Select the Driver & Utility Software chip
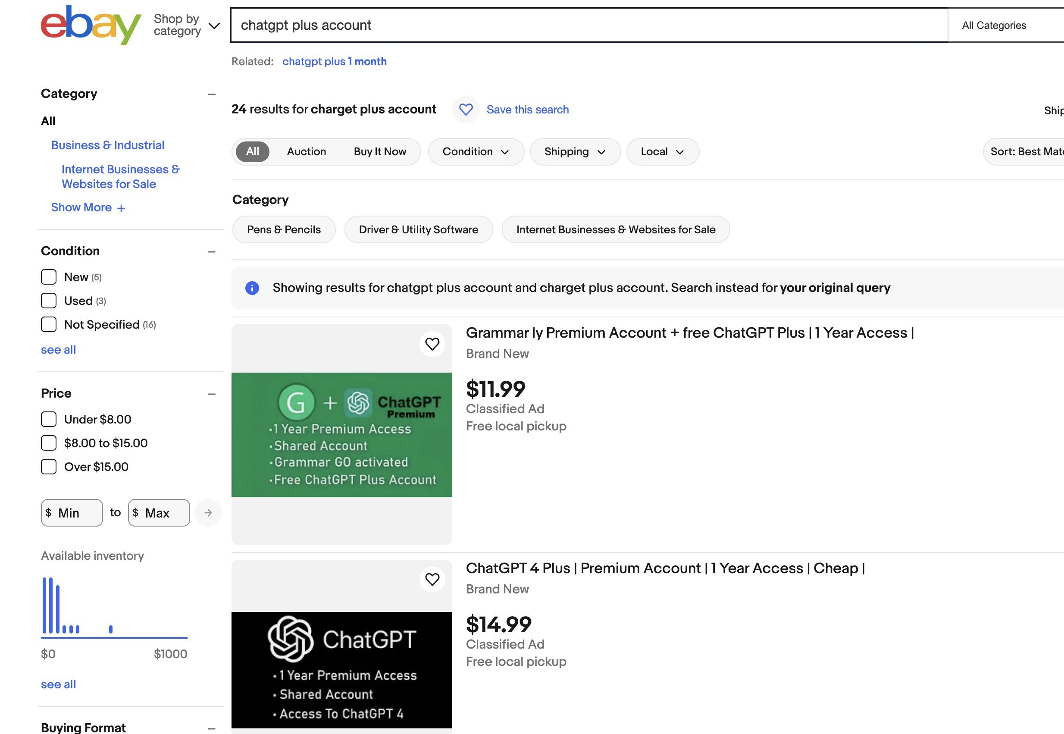 (x=418, y=229)
